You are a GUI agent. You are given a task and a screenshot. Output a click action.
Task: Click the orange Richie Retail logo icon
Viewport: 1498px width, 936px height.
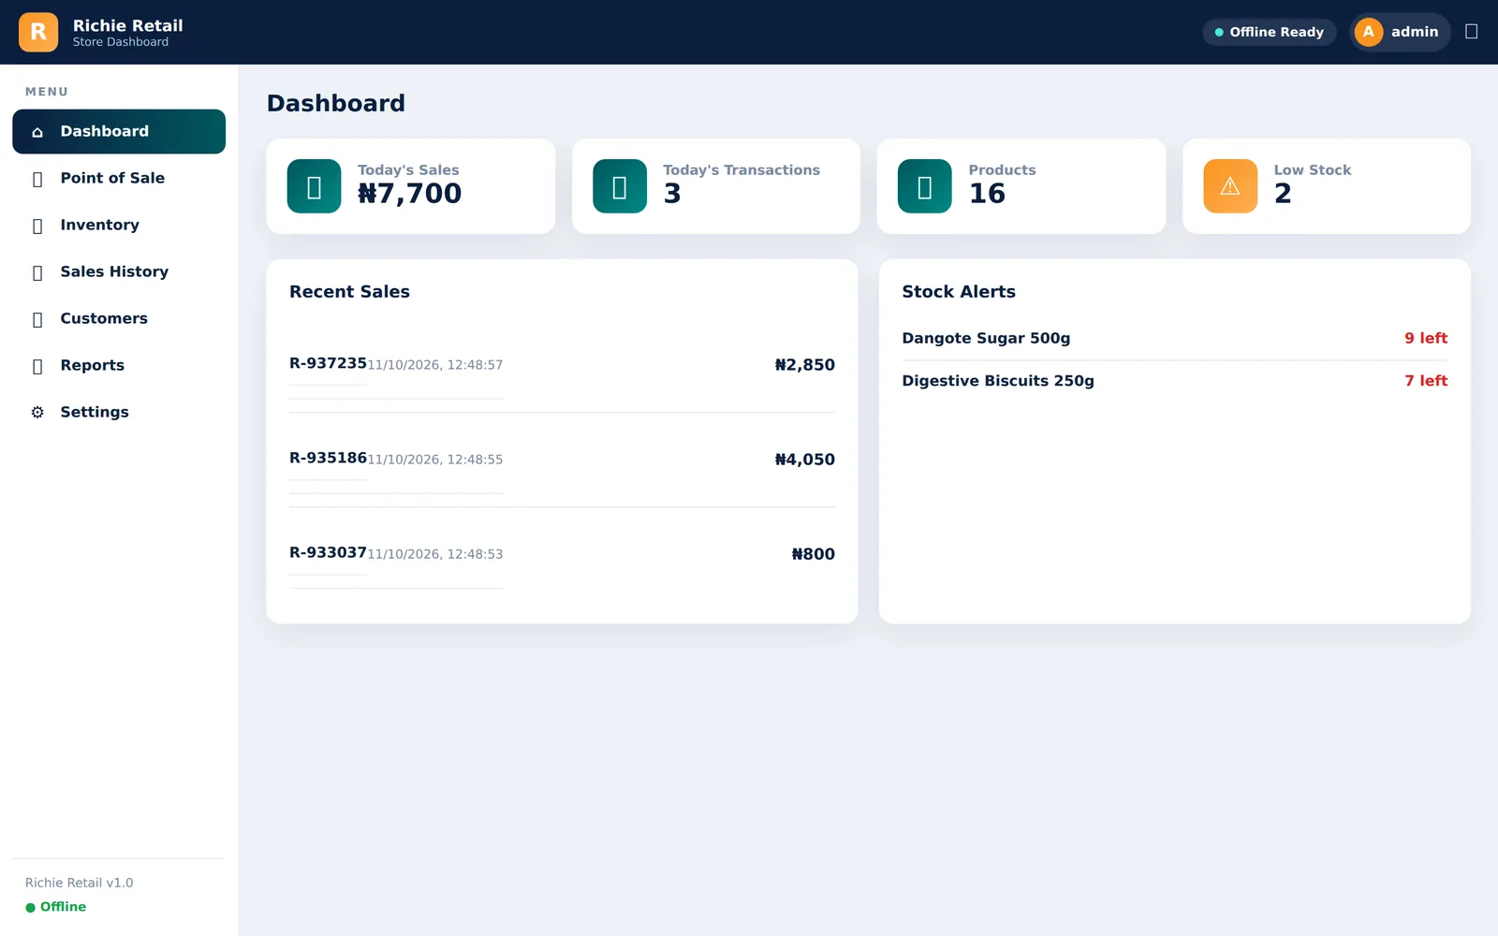[38, 32]
